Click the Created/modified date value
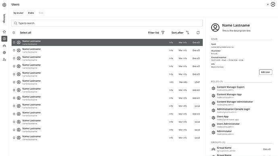This screenshot has width=278, height=156. [x=227, y=60]
